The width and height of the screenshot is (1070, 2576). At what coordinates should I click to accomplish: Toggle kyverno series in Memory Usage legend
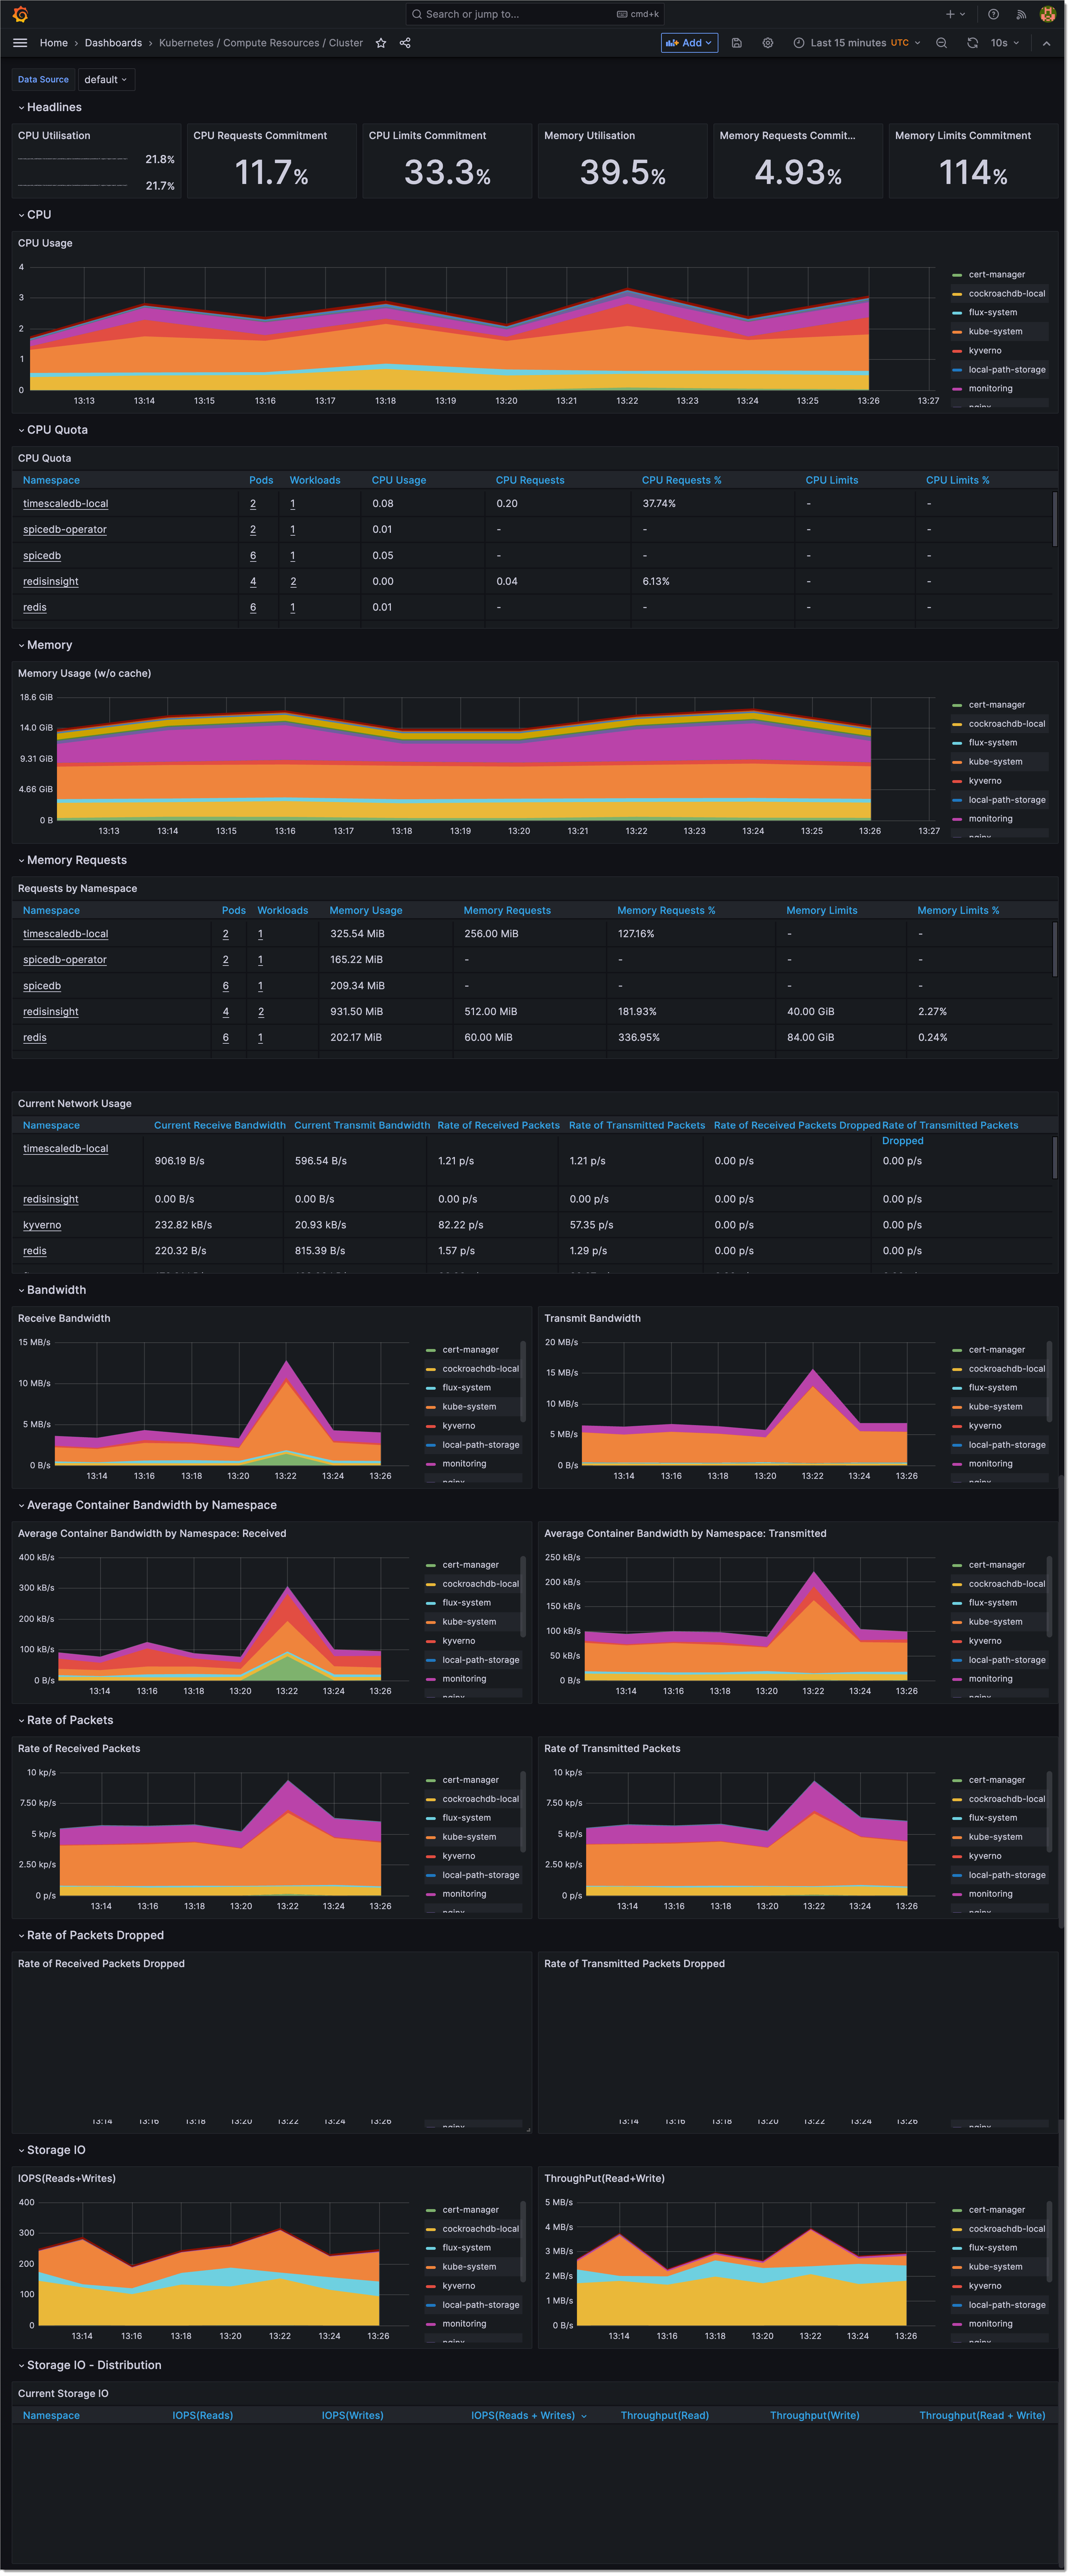(x=985, y=781)
